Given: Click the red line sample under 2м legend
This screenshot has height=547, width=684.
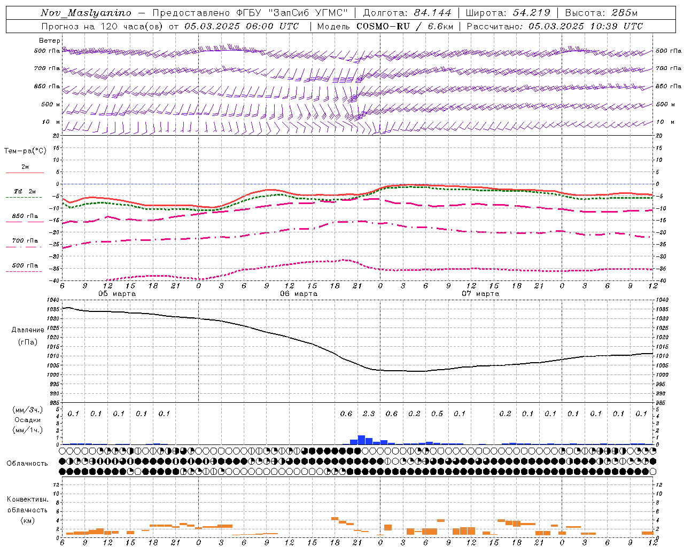Looking at the screenshot, I should click(25, 173).
